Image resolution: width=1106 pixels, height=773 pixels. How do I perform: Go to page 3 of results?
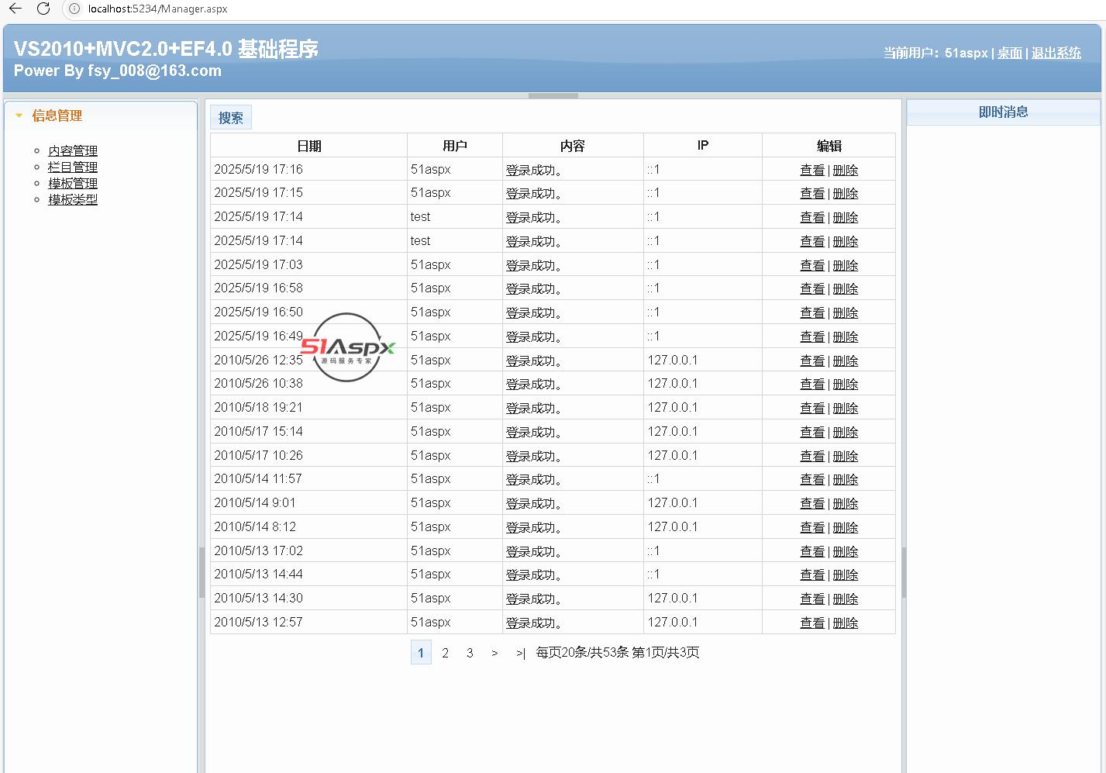[x=470, y=653]
